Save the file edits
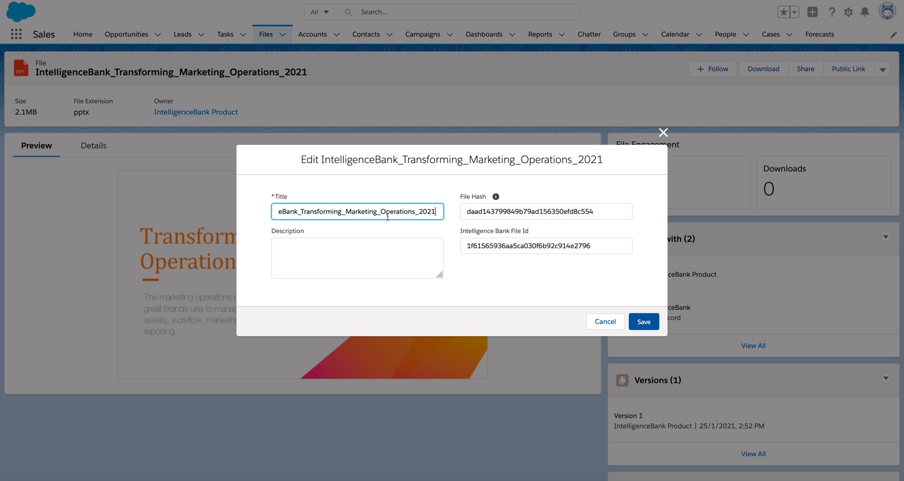Image resolution: width=904 pixels, height=481 pixels. (643, 322)
